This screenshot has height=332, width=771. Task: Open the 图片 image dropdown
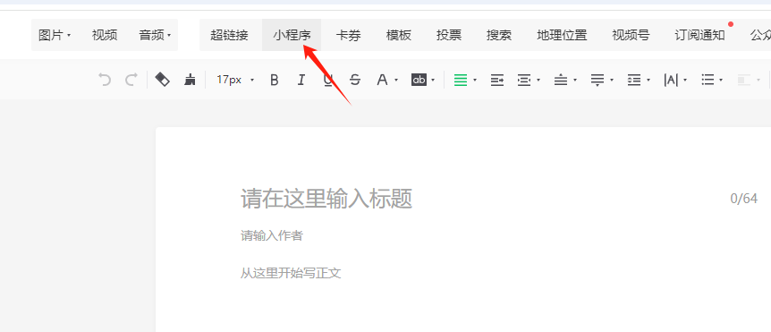[55, 35]
